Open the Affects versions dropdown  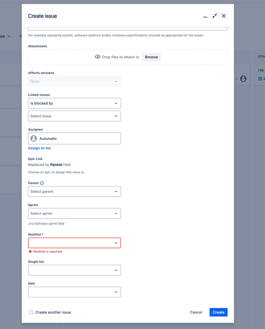click(74, 81)
